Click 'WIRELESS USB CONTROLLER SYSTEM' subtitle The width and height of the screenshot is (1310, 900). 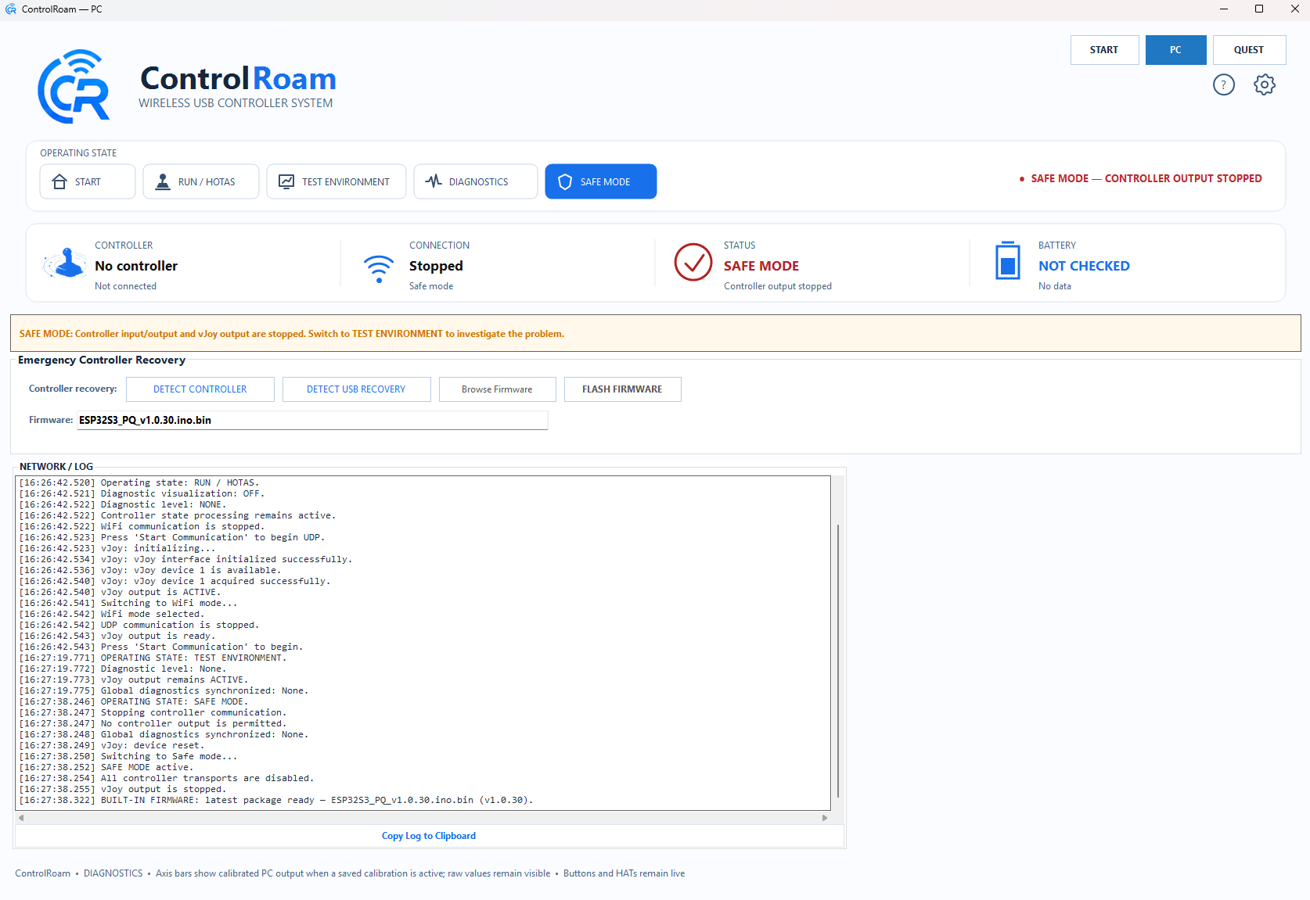236,103
